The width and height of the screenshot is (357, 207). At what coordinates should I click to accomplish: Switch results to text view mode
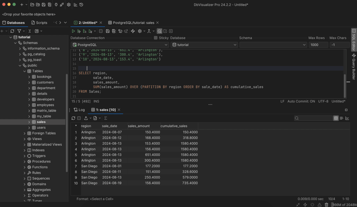pyautogui.click(x=341, y=118)
